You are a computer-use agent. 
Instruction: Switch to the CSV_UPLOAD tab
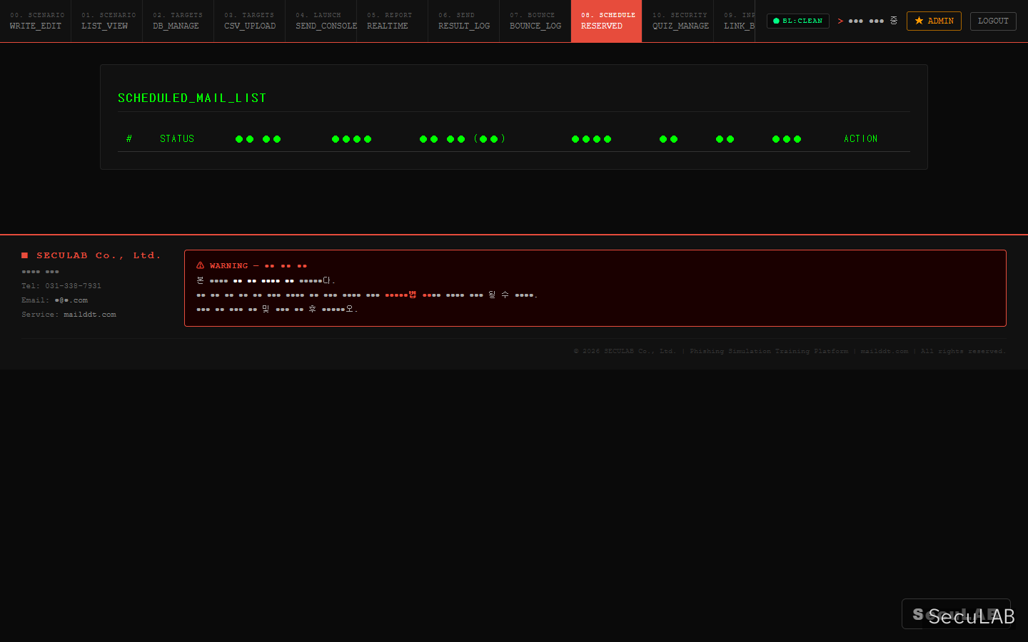point(250,21)
